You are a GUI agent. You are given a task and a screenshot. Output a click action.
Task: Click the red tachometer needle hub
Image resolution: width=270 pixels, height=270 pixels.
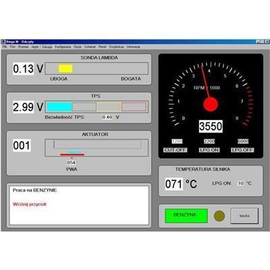(x=211, y=105)
